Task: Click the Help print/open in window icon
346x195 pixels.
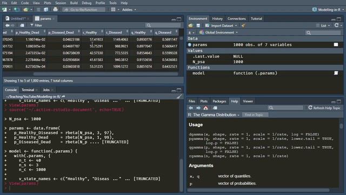Action: click(x=215, y=108)
